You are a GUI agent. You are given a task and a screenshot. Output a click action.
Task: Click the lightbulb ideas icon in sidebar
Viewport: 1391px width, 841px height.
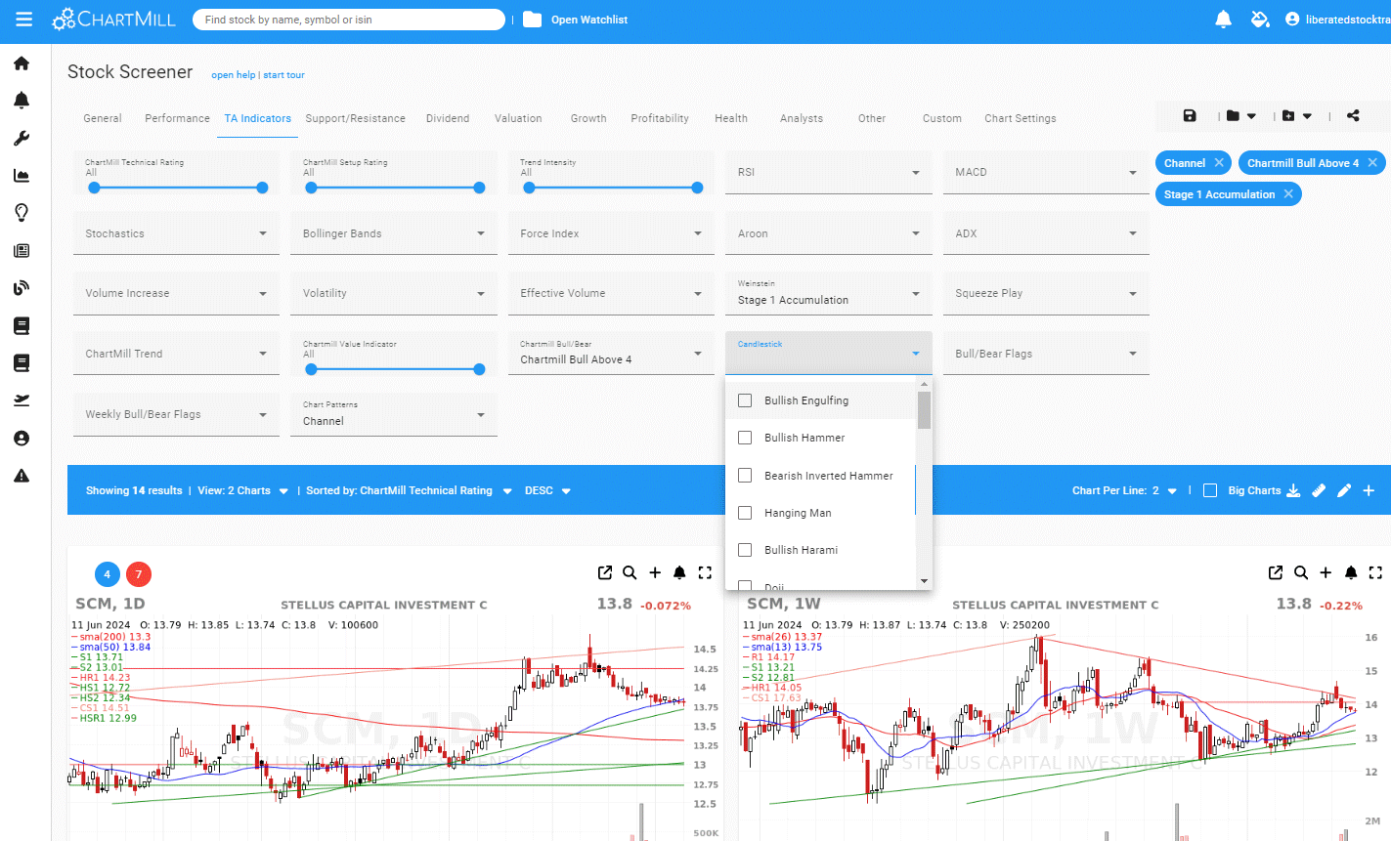tap(22, 213)
